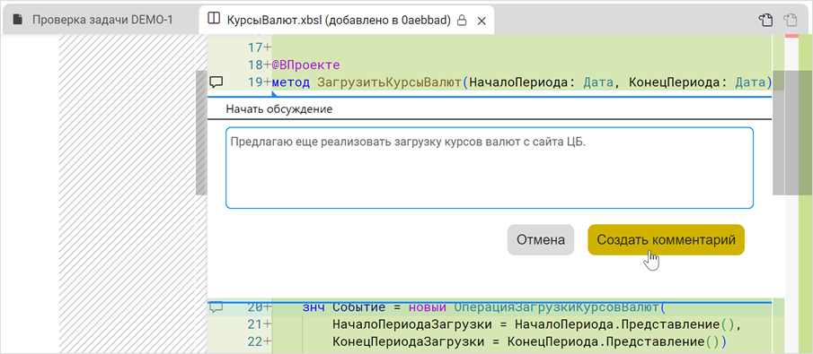Click the right vertical scrollbar thumb
This screenshot has height=354, width=813.
(x=778, y=133)
